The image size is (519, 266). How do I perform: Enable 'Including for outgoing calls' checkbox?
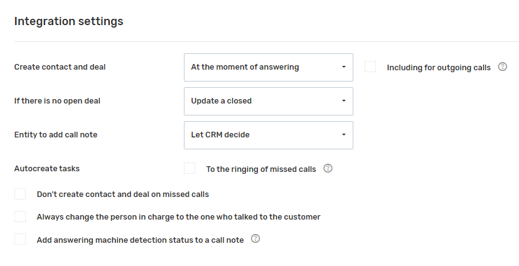pyautogui.click(x=370, y=67)
